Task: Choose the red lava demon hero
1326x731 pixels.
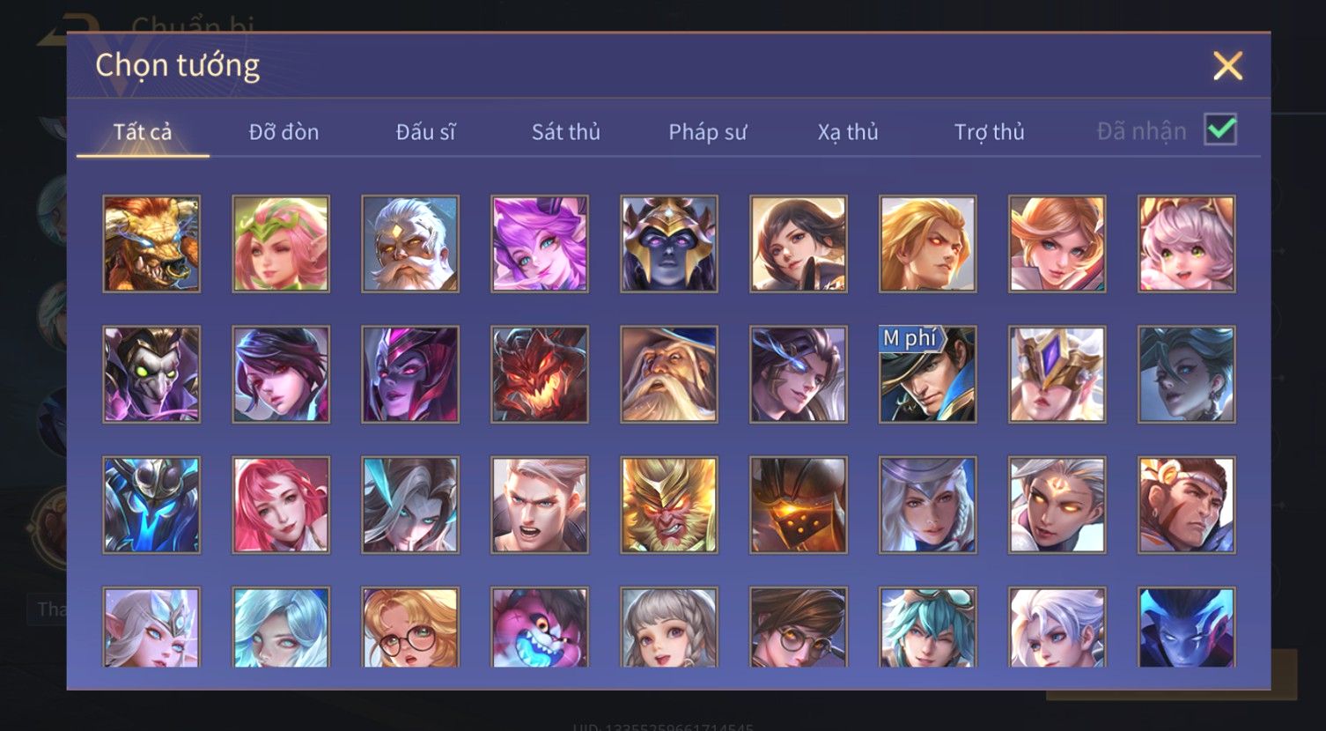Action: pyautogui.click(x=540, y=374)
